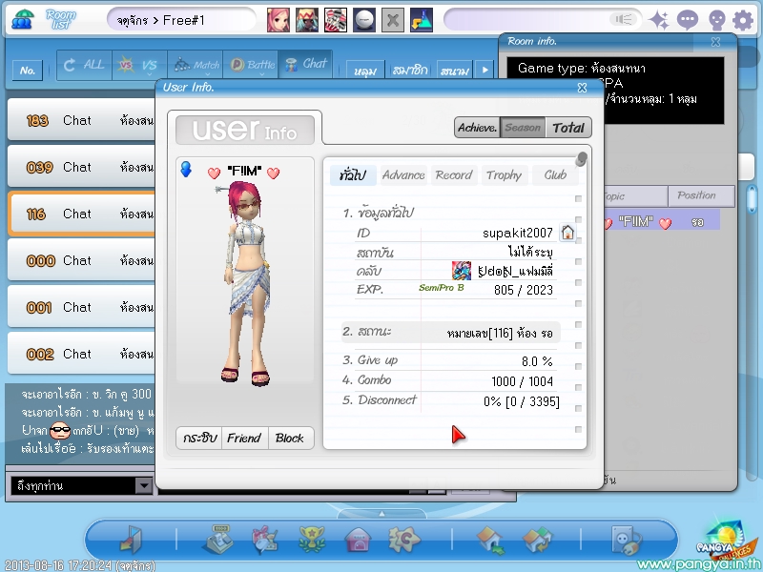The width and height of the screenshot is (763, 572).
Task: Click the user ID supakit2007
Action: coord(517,233)
